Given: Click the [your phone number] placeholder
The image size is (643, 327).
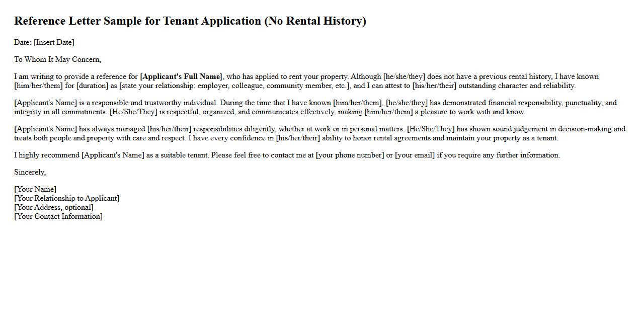Looking at the screenshot, I should (350, 155).
